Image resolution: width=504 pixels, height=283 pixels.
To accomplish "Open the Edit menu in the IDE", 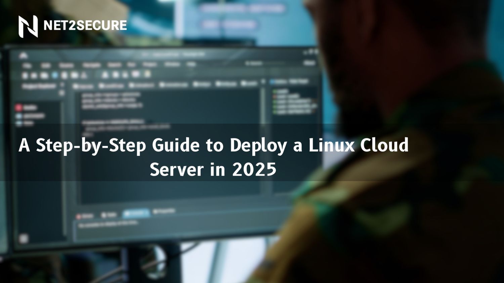I will pyautogui.click(x=46, y=66).
